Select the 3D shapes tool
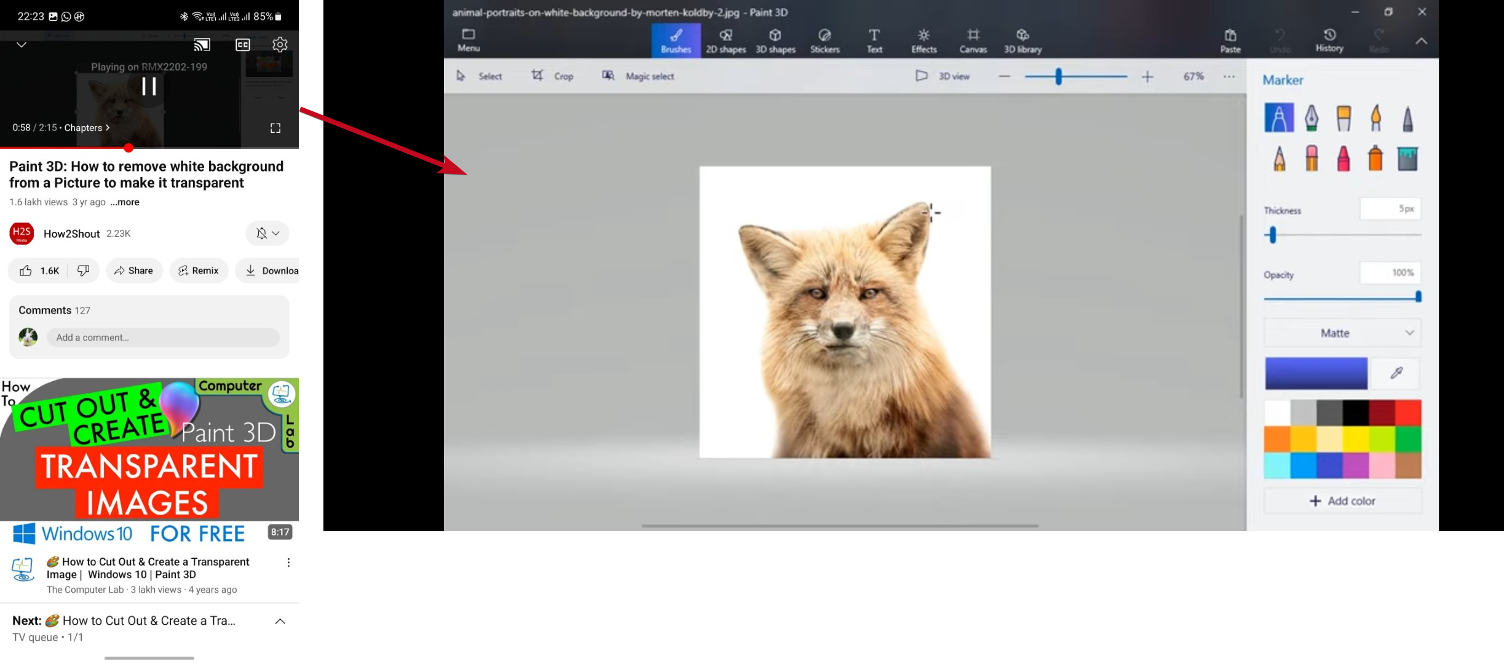 click(775, 39)
